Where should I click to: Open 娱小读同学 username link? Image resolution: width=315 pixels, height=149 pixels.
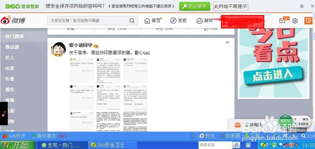pos(81,45)
